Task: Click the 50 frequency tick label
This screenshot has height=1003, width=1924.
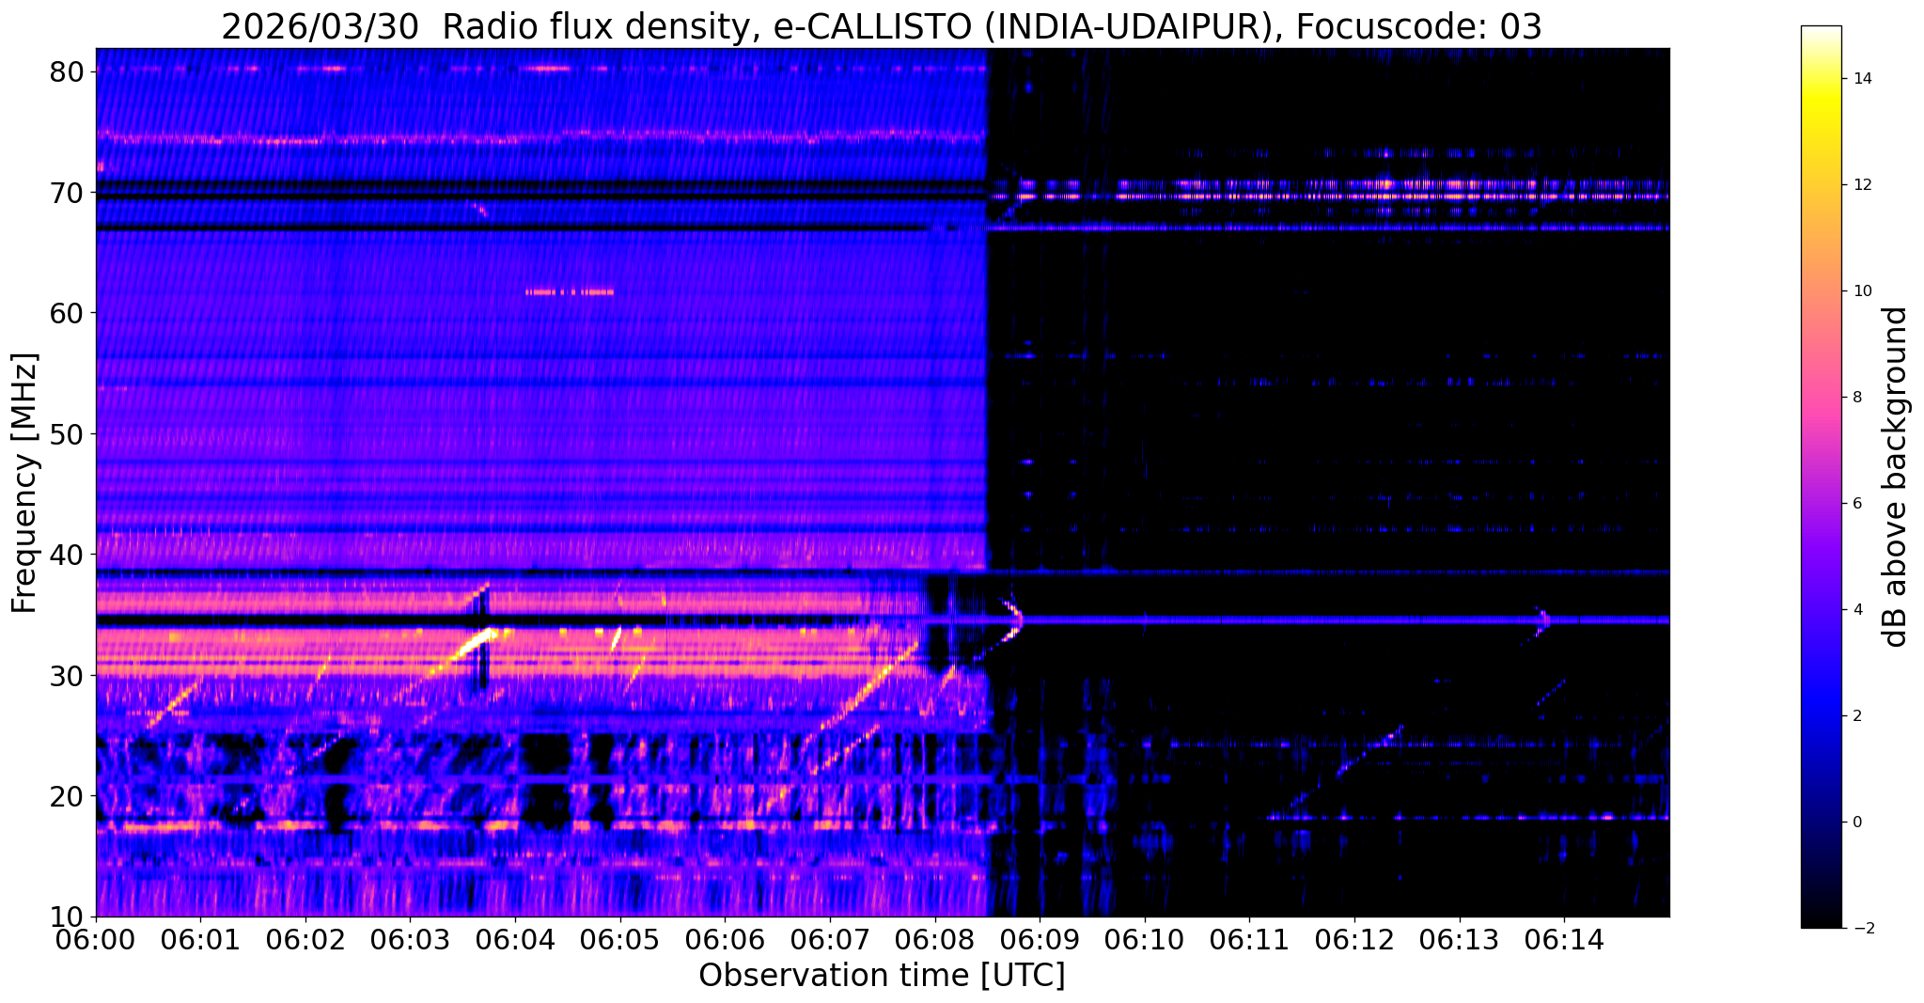Action: [x=68, y=434]
